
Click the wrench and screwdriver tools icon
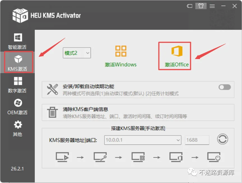52,89
